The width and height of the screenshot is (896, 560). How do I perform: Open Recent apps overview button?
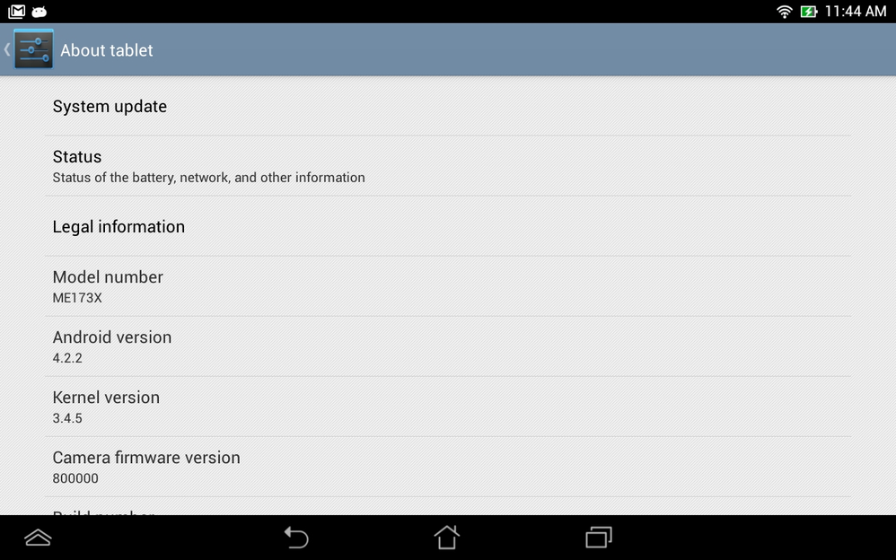598,538
